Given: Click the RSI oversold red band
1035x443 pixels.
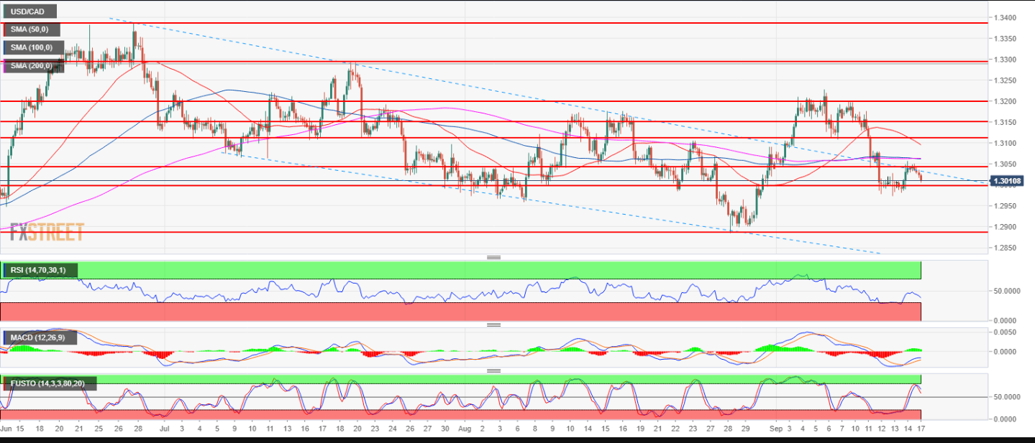Looking at the screenshot, I should [x=460, y=312].
